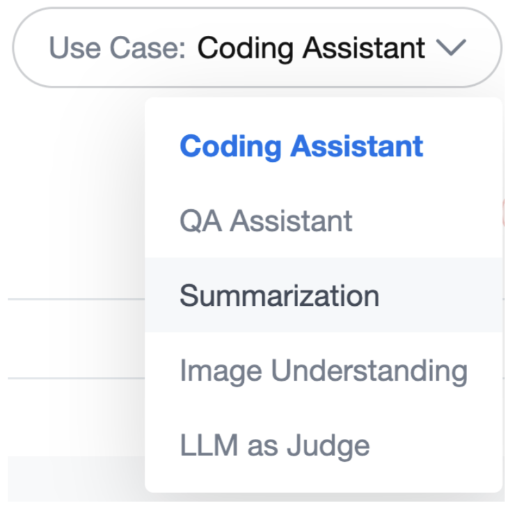Choose Summarization from the list
The image size is (517, 508).
pyautogui.click(x=279, y=296)
